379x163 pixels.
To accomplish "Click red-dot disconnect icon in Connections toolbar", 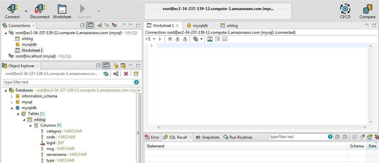I will point(115,25).
